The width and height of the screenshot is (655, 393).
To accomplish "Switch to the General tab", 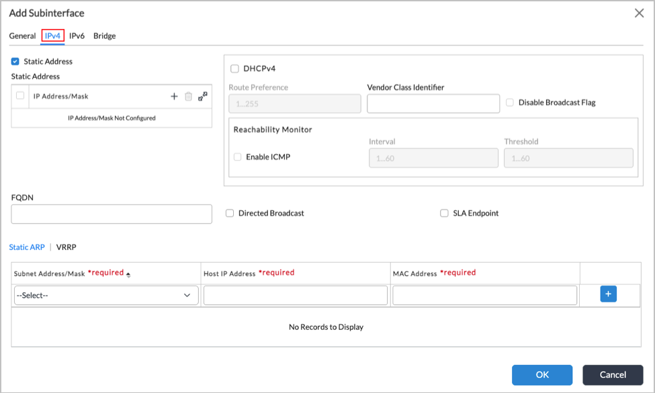I will point(22,36).
